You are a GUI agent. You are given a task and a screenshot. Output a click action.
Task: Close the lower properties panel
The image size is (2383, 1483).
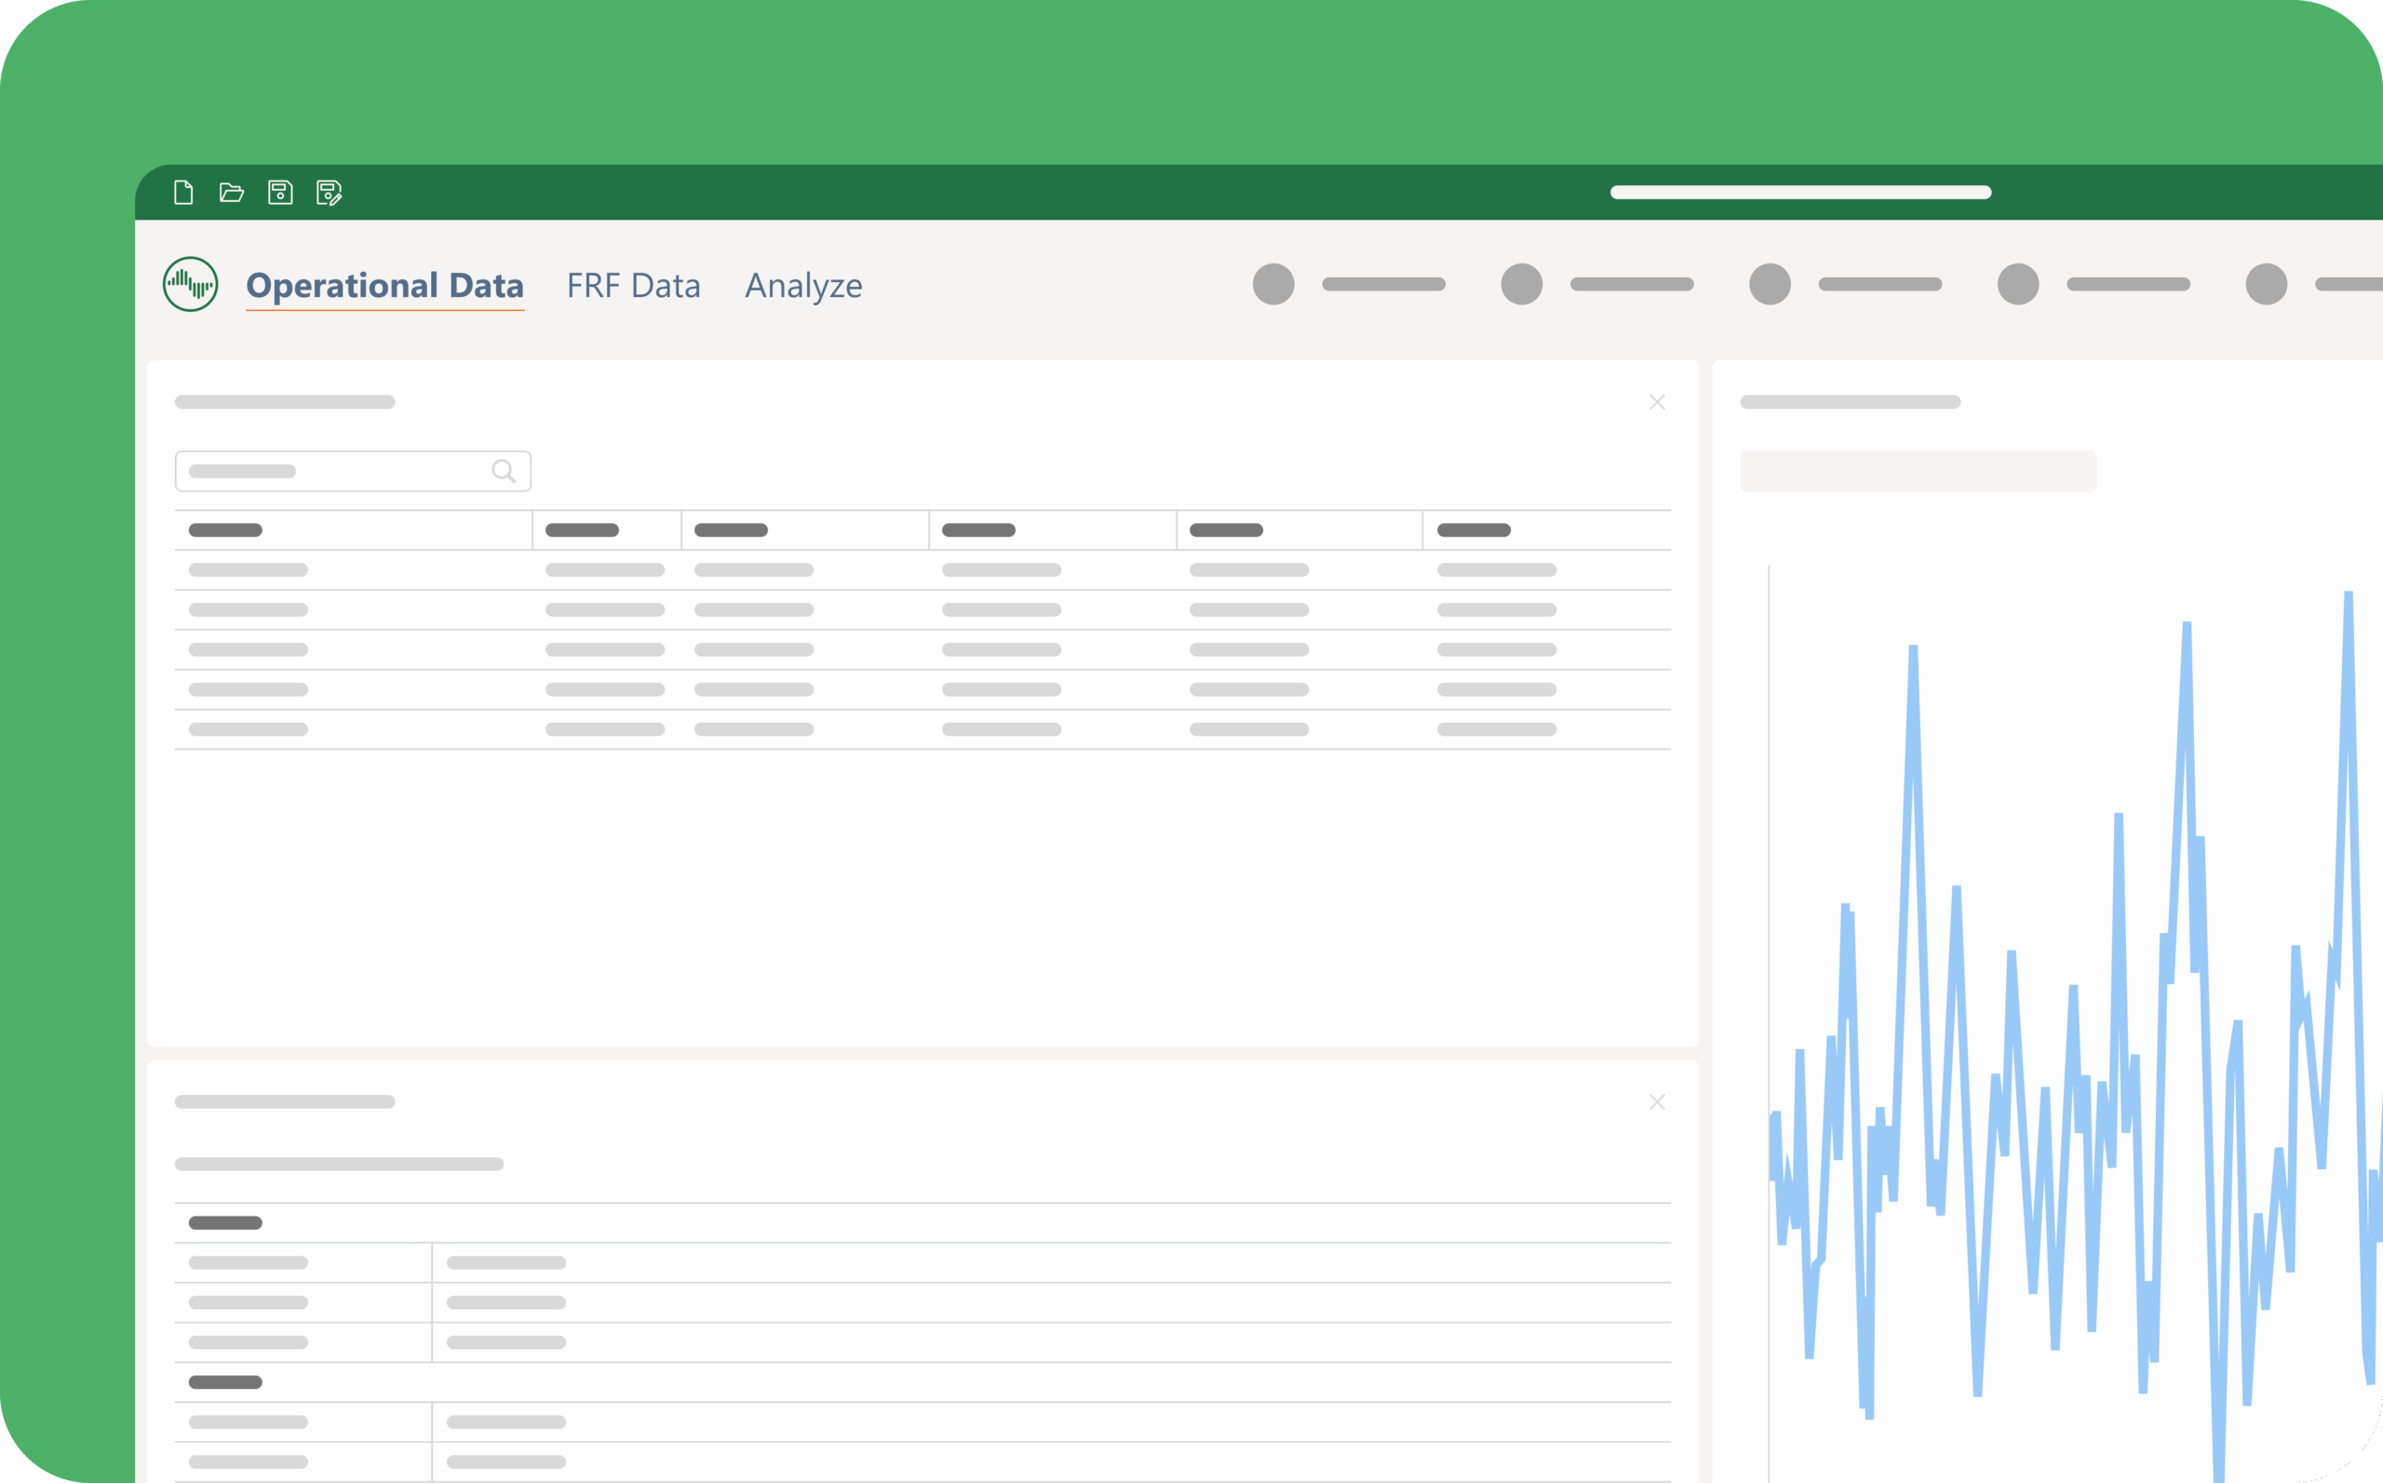(x=1657, y=1102)
